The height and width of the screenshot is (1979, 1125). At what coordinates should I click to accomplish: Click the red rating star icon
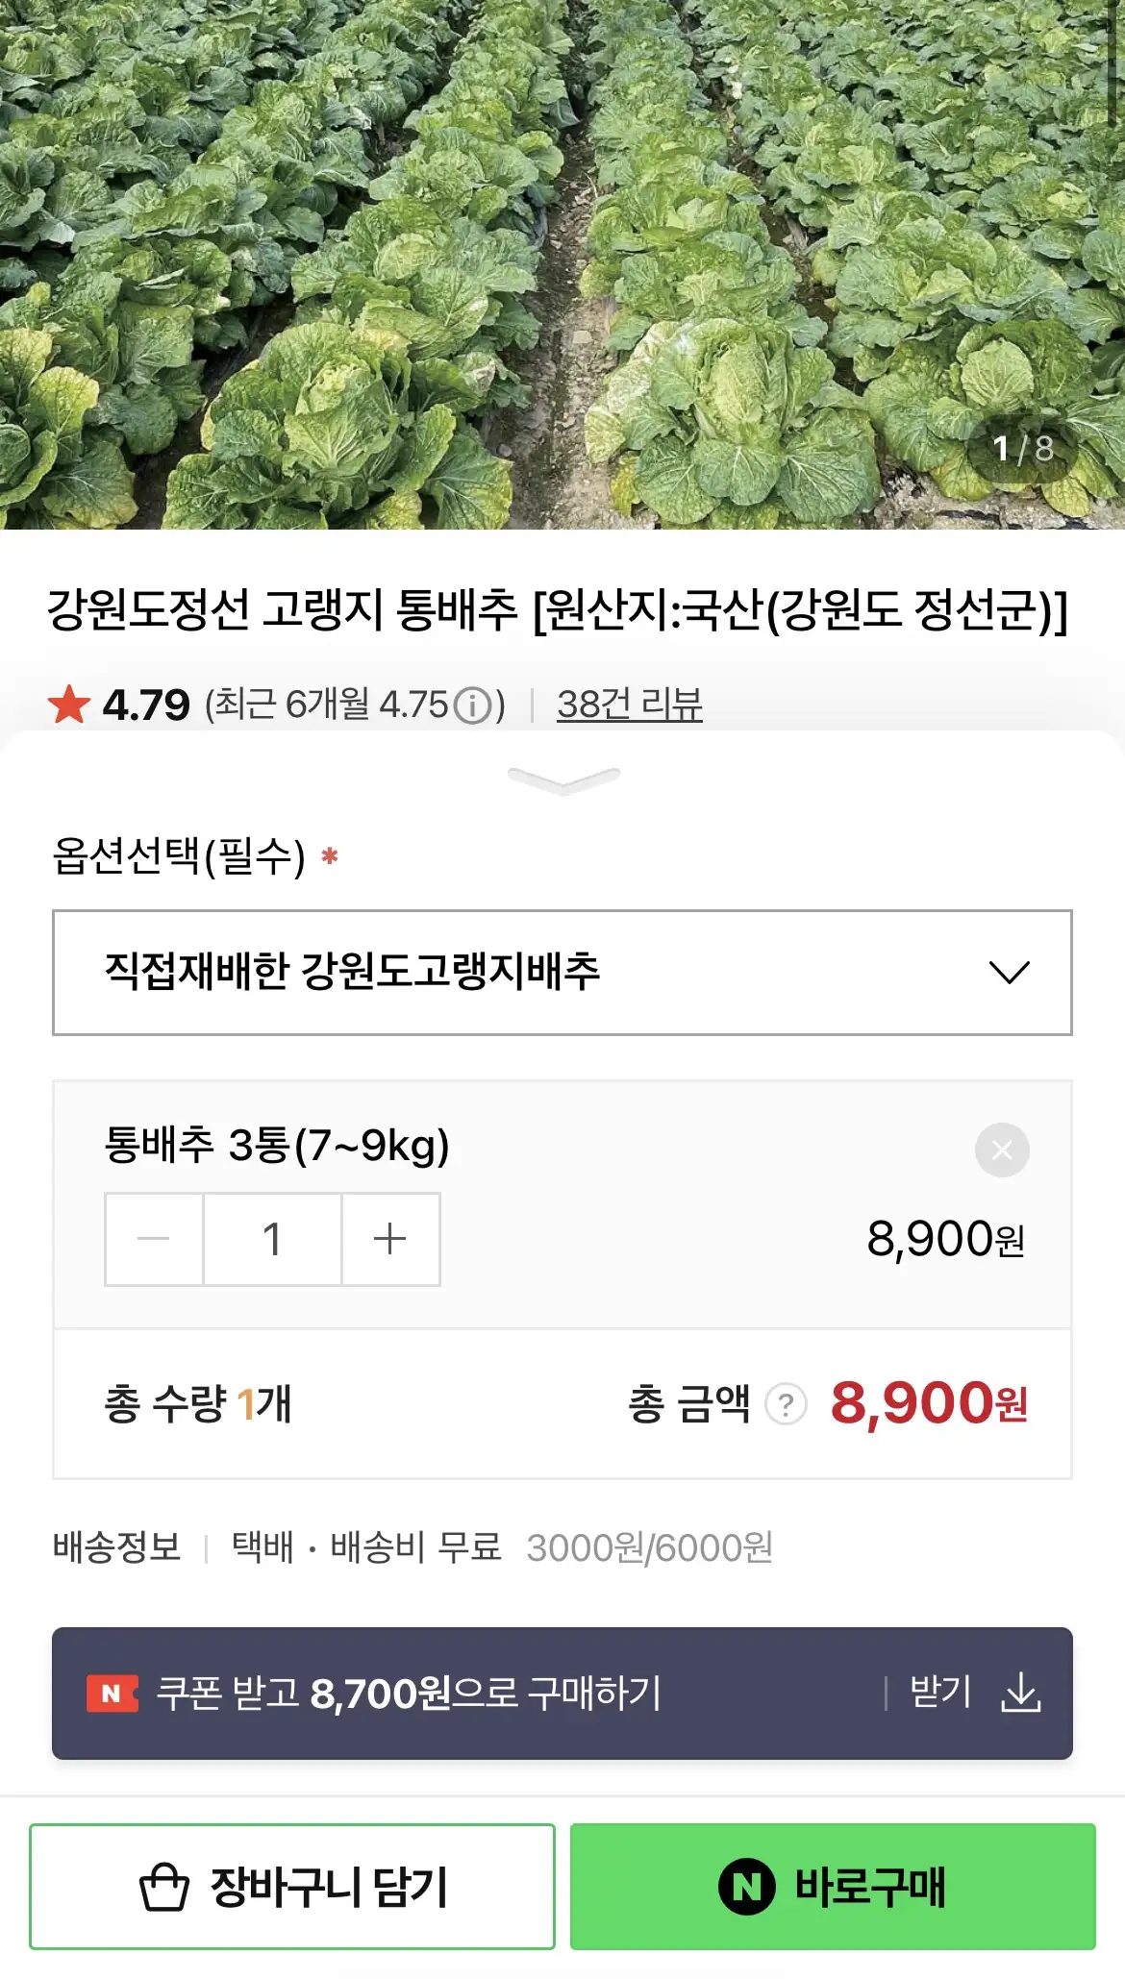coord(69,705)
